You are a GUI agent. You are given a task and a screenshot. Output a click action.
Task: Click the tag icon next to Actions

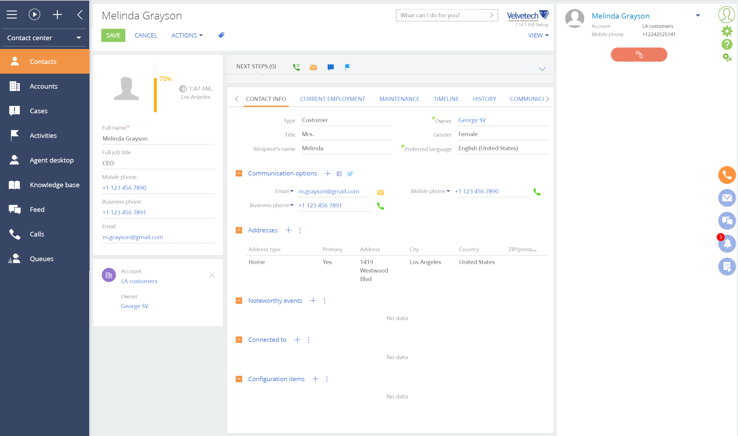(221, 35)
